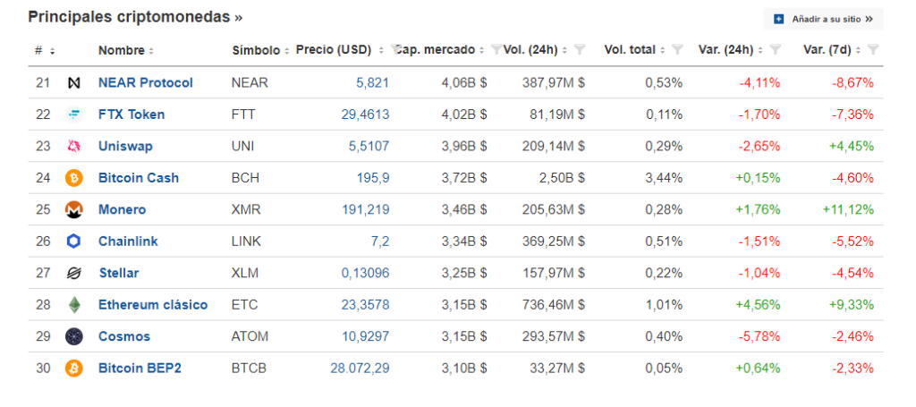Open Monero name link
The width and height of the screenshot is (916, 407).
(122, 209)
